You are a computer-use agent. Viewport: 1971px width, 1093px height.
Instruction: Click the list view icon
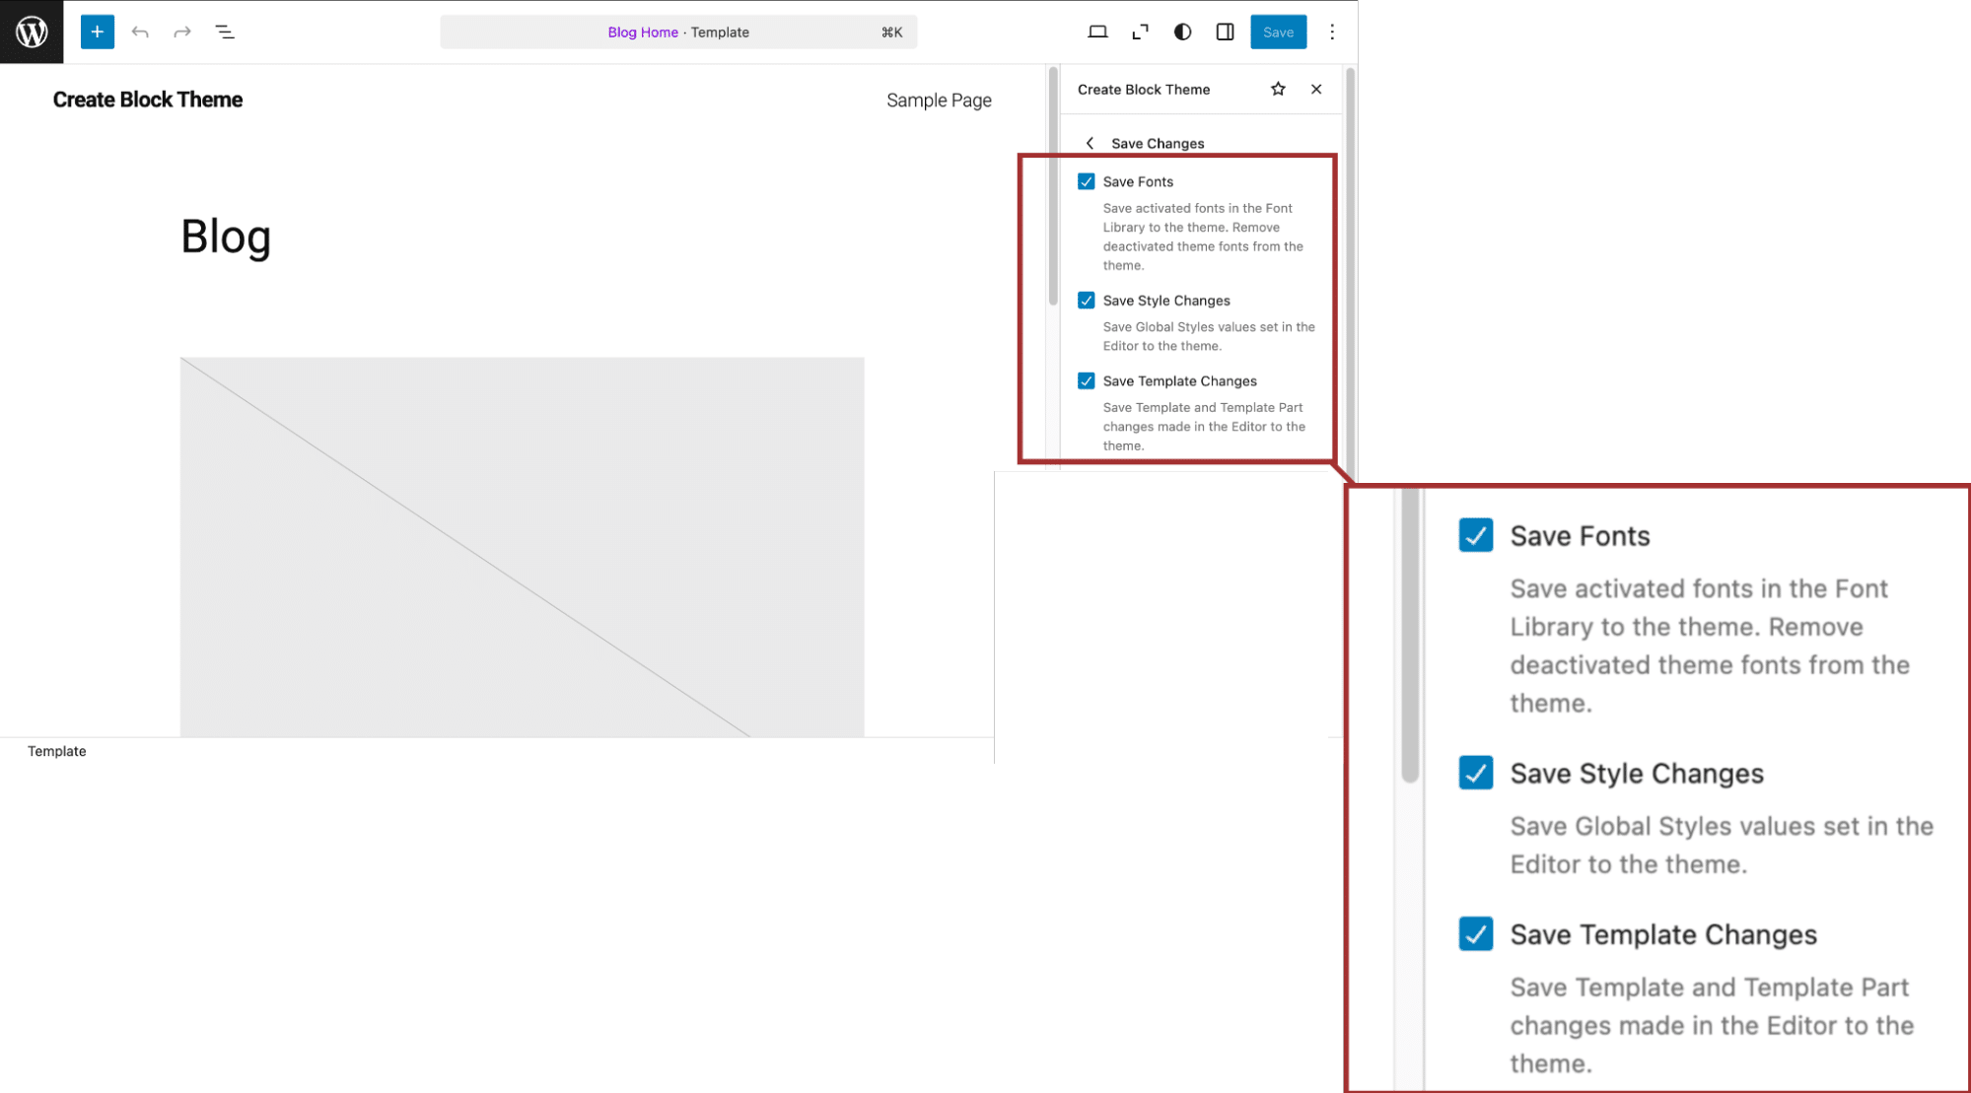(x=224, y=31)
